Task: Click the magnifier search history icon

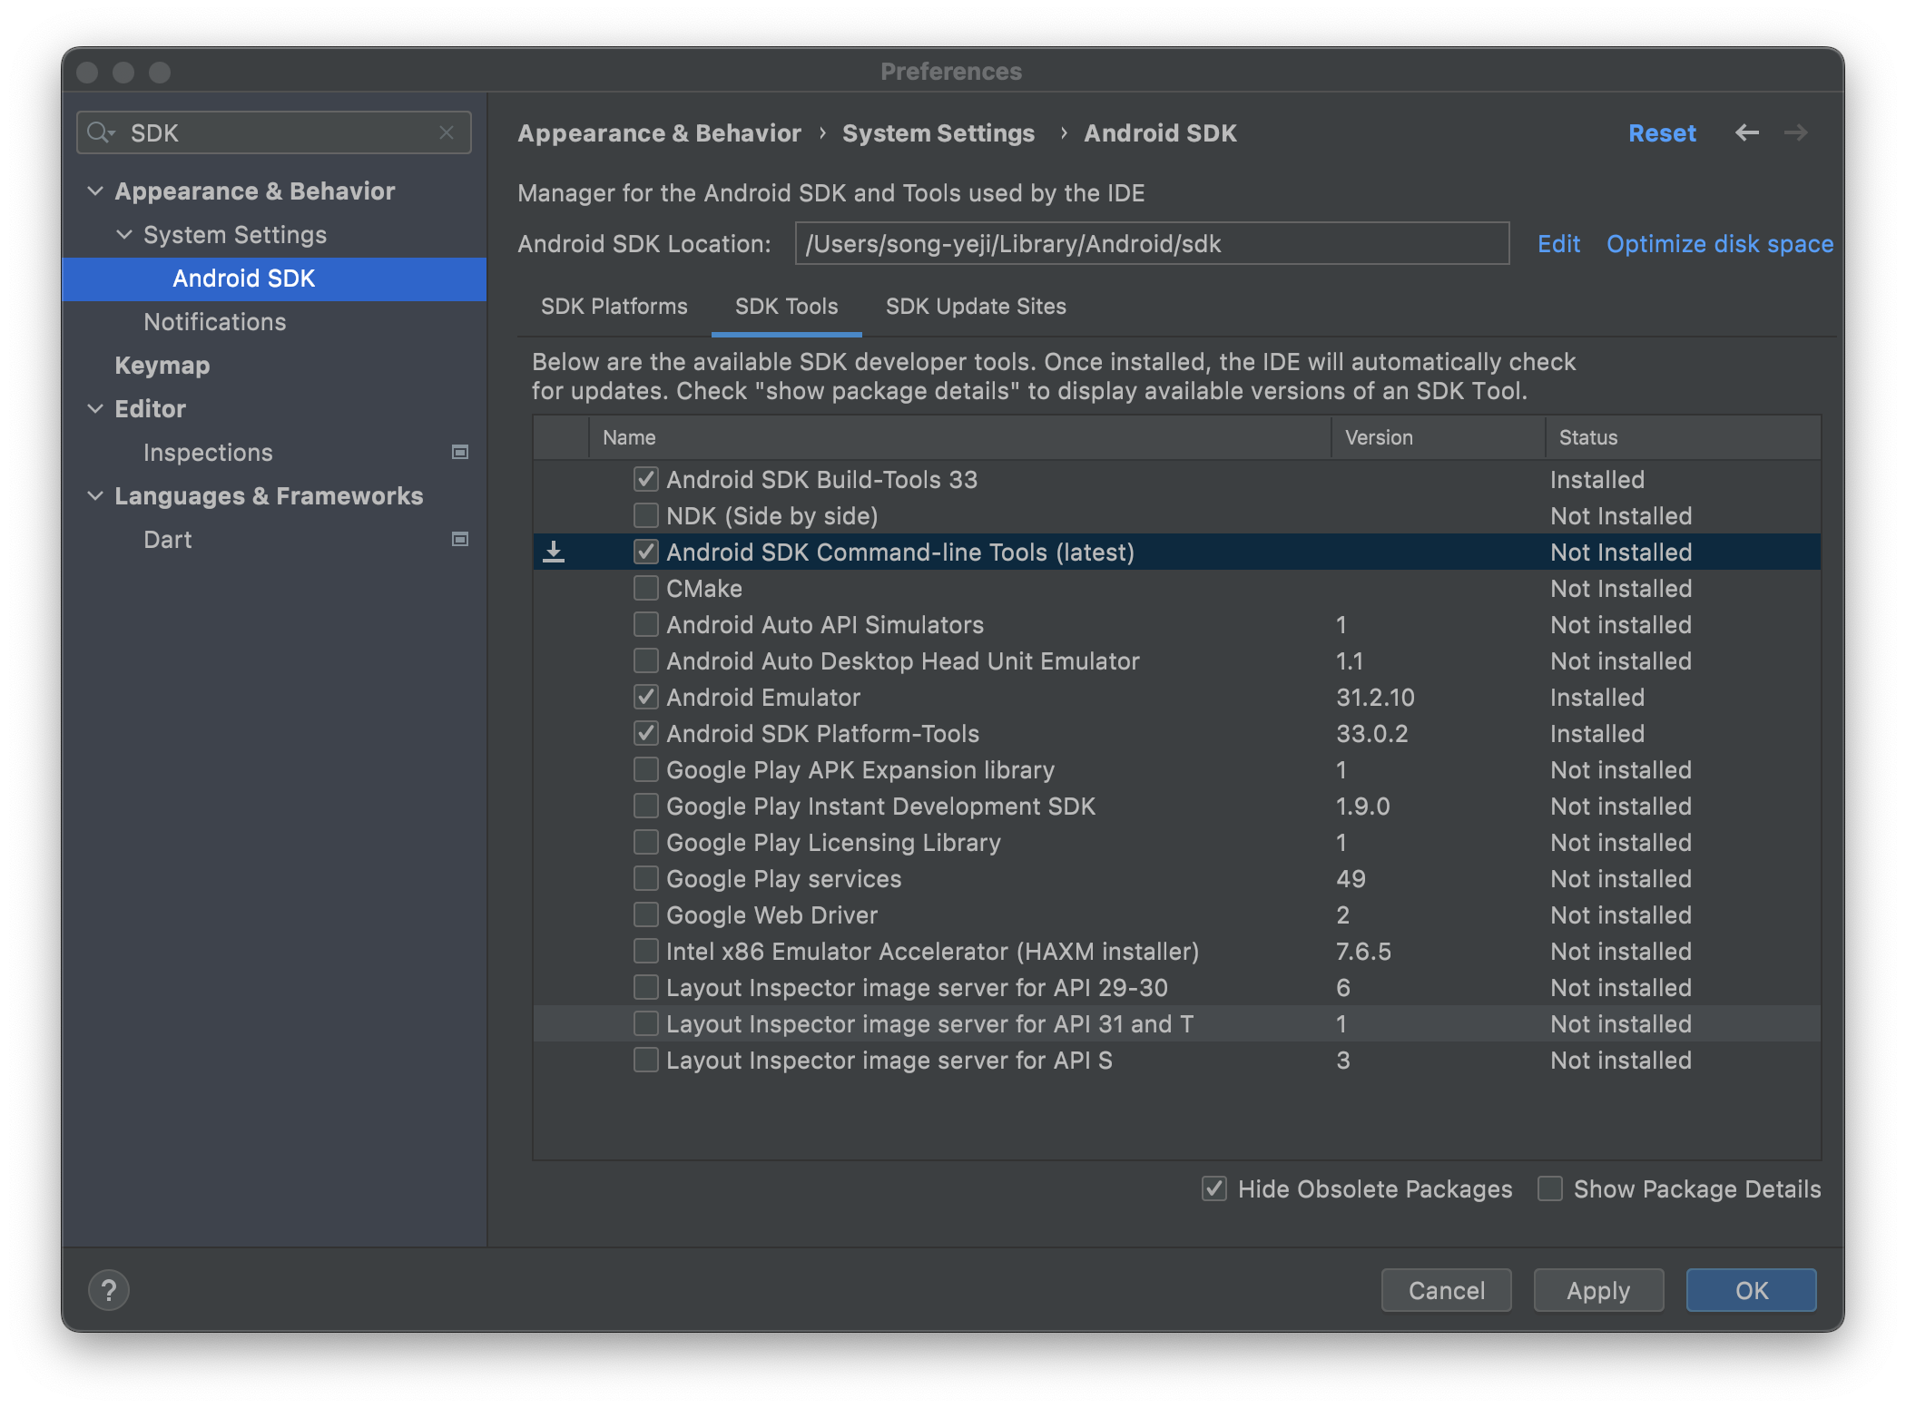Action: pos(100,132)
